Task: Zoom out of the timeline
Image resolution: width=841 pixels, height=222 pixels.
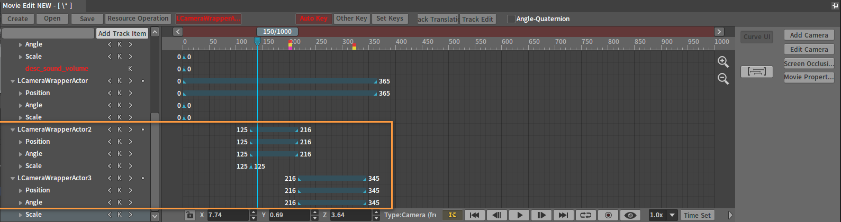Action: click(723, 79)
